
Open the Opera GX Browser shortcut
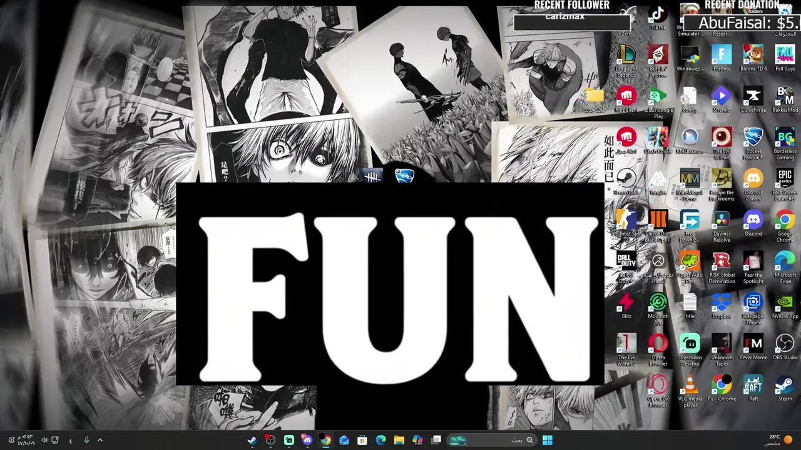point(658,391)
